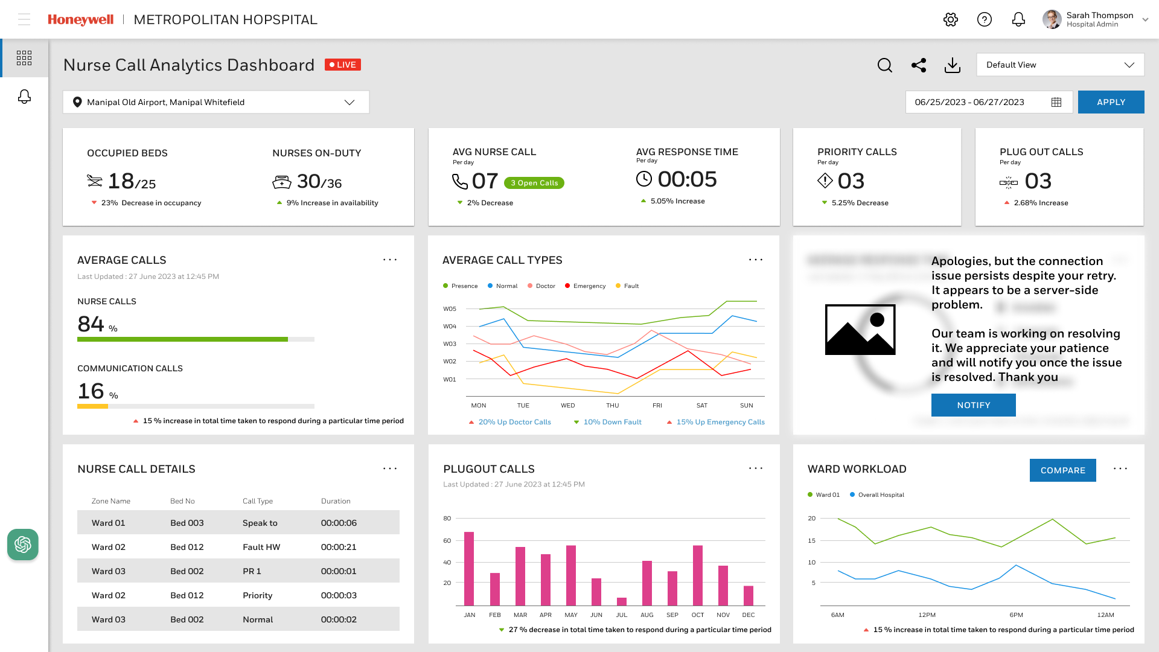Share the dashboard

[x=919, y=65]
